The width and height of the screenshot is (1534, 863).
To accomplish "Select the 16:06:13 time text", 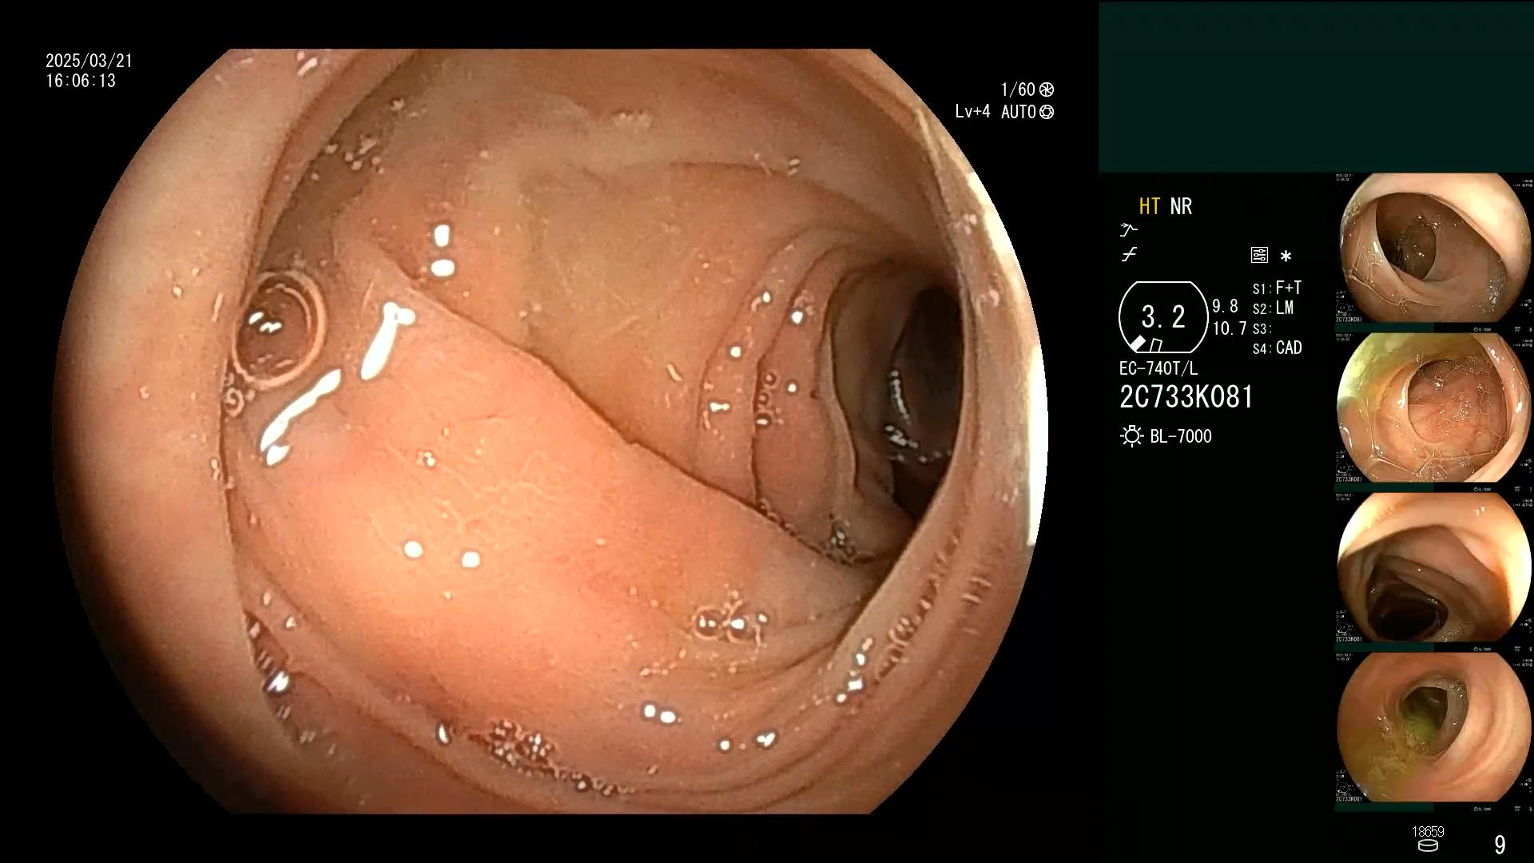I will pyautogui.click(x=81, y=81).
